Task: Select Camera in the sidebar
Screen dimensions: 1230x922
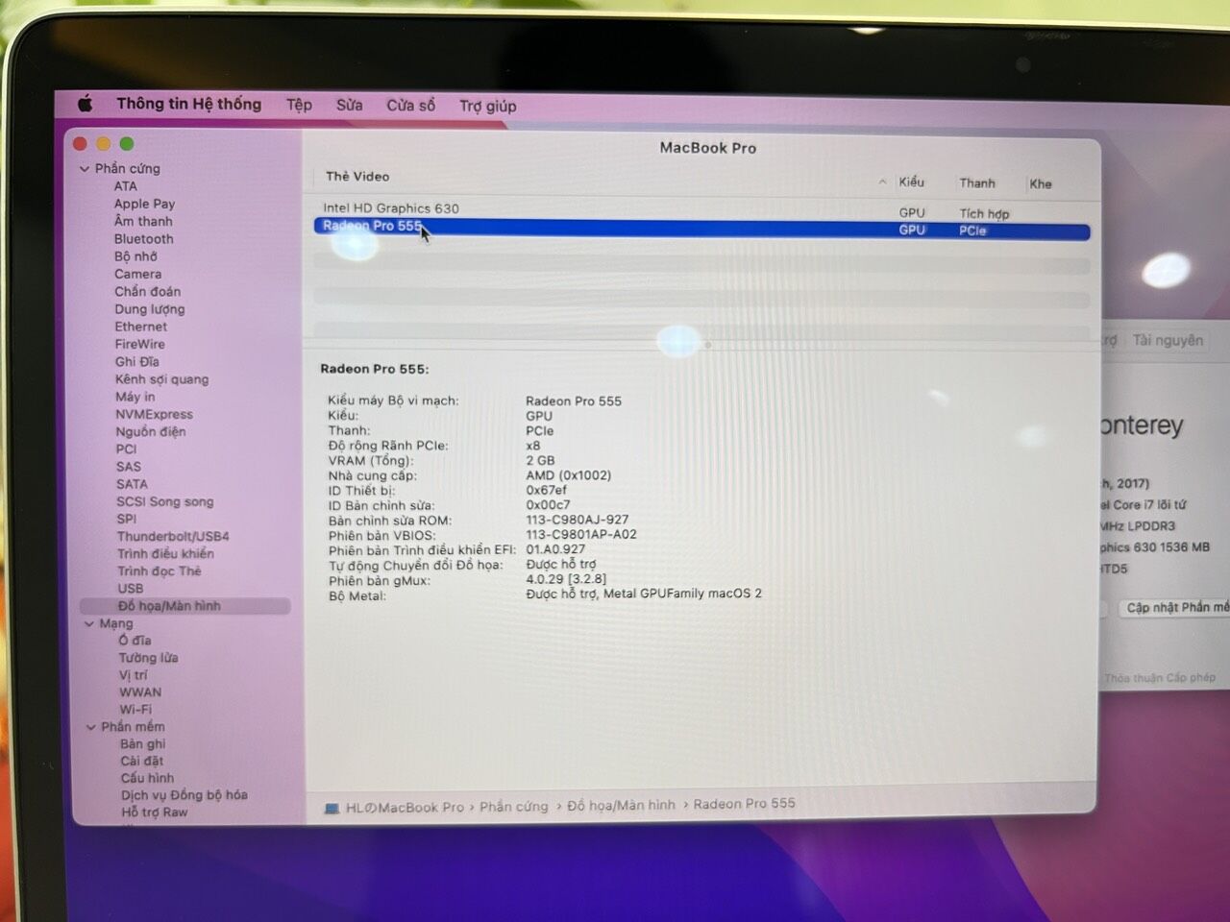Action: [x=138, y=274]
